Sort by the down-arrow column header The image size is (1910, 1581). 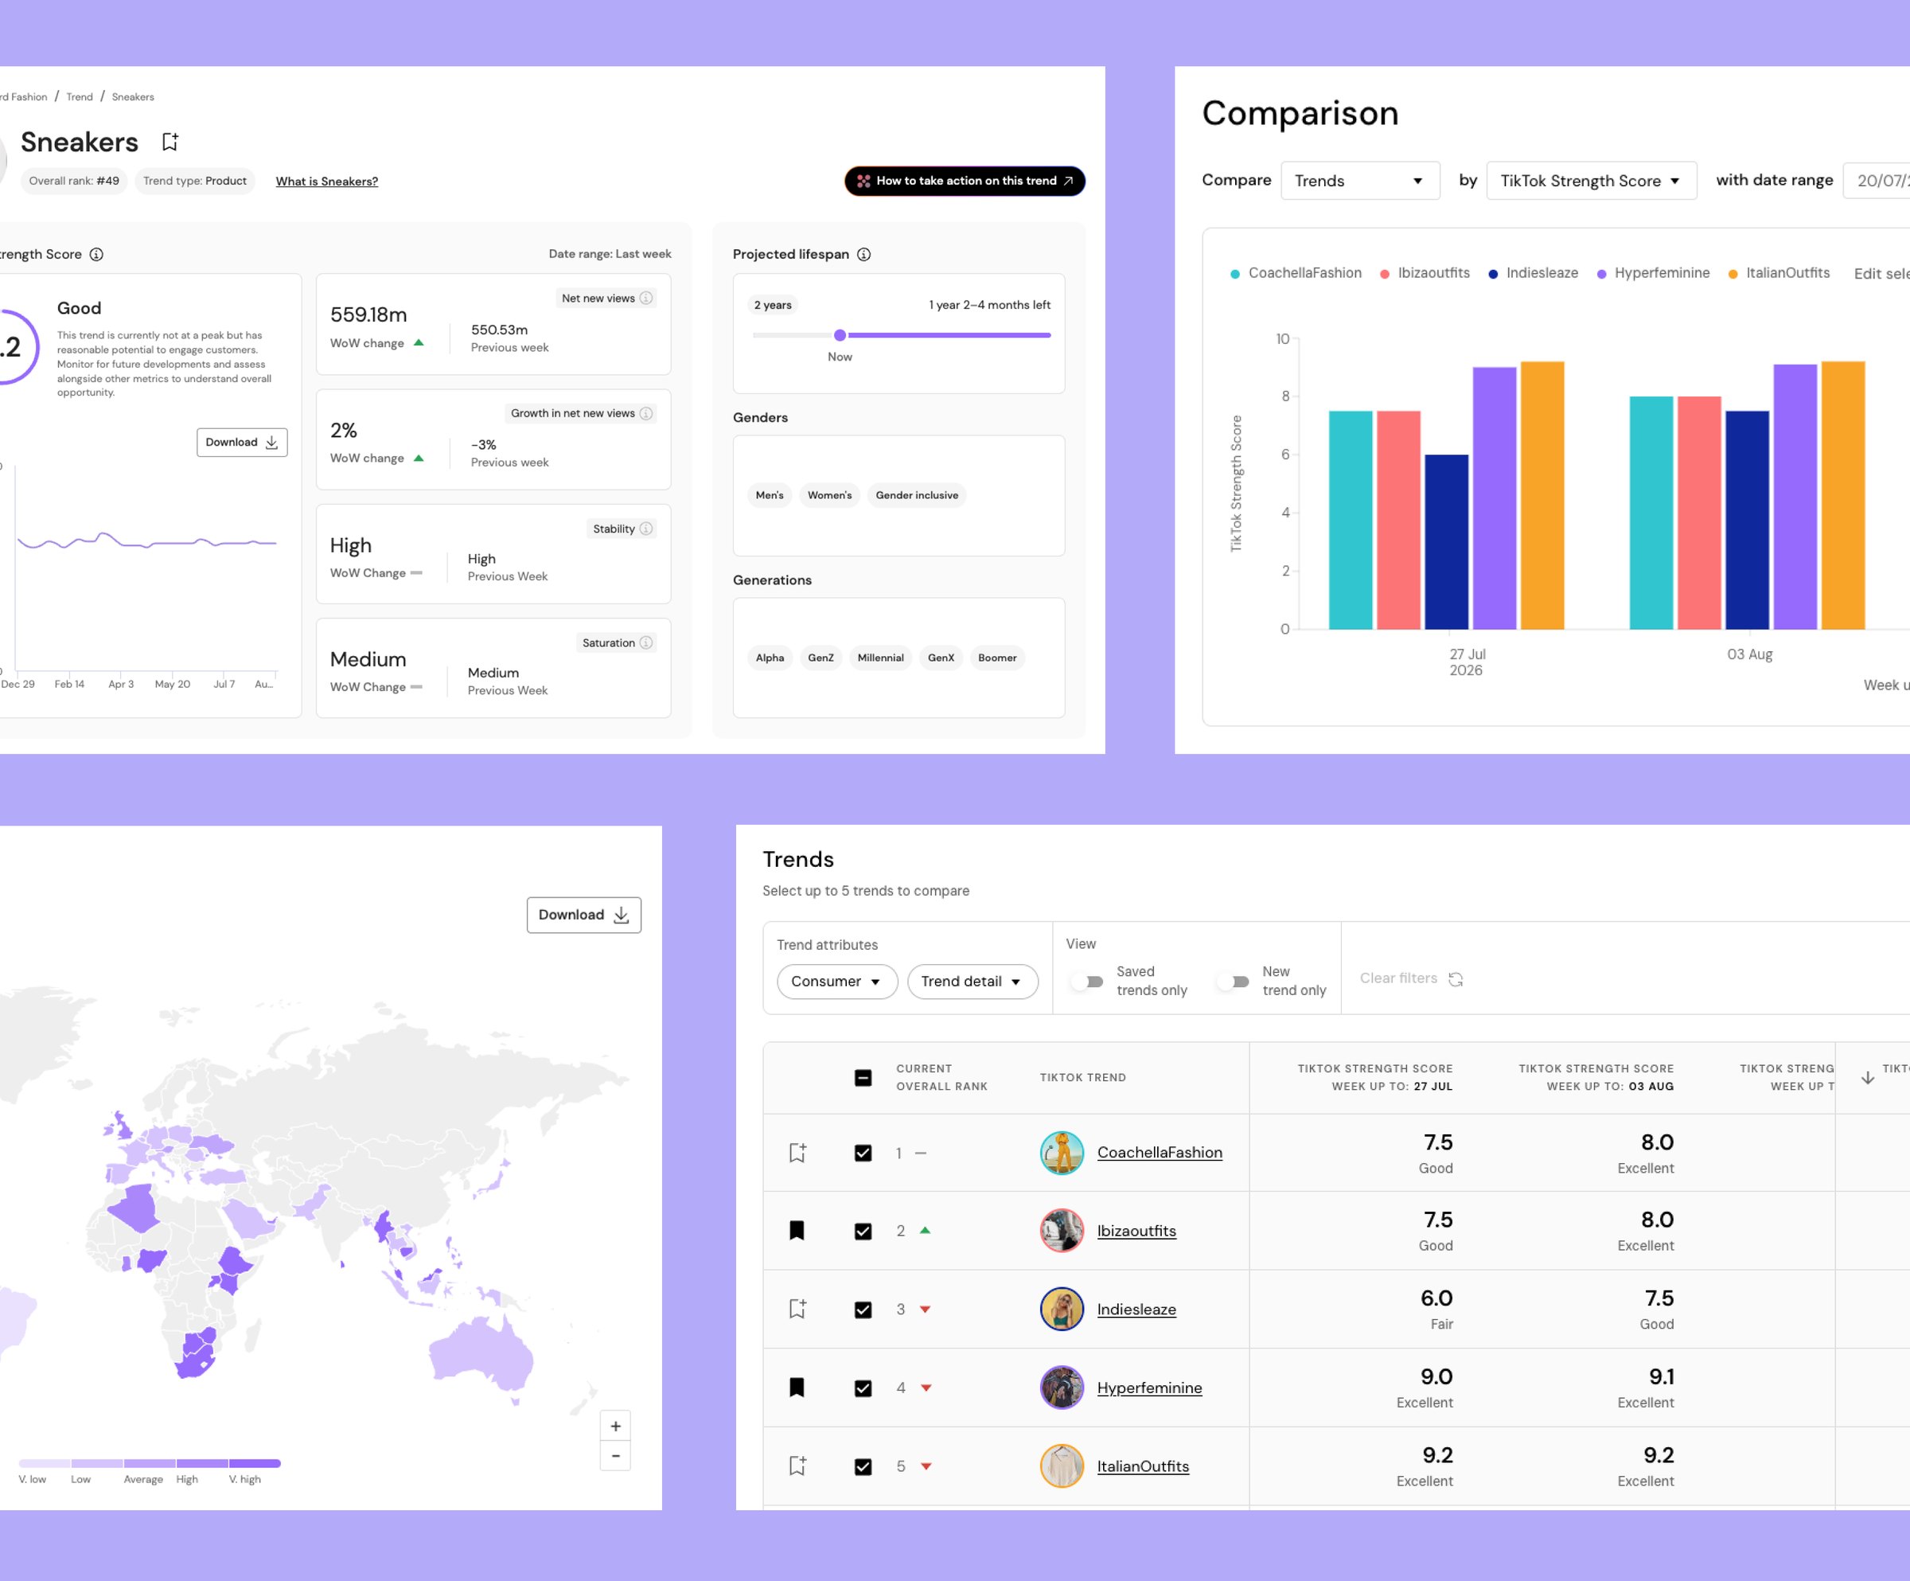1867,1078
